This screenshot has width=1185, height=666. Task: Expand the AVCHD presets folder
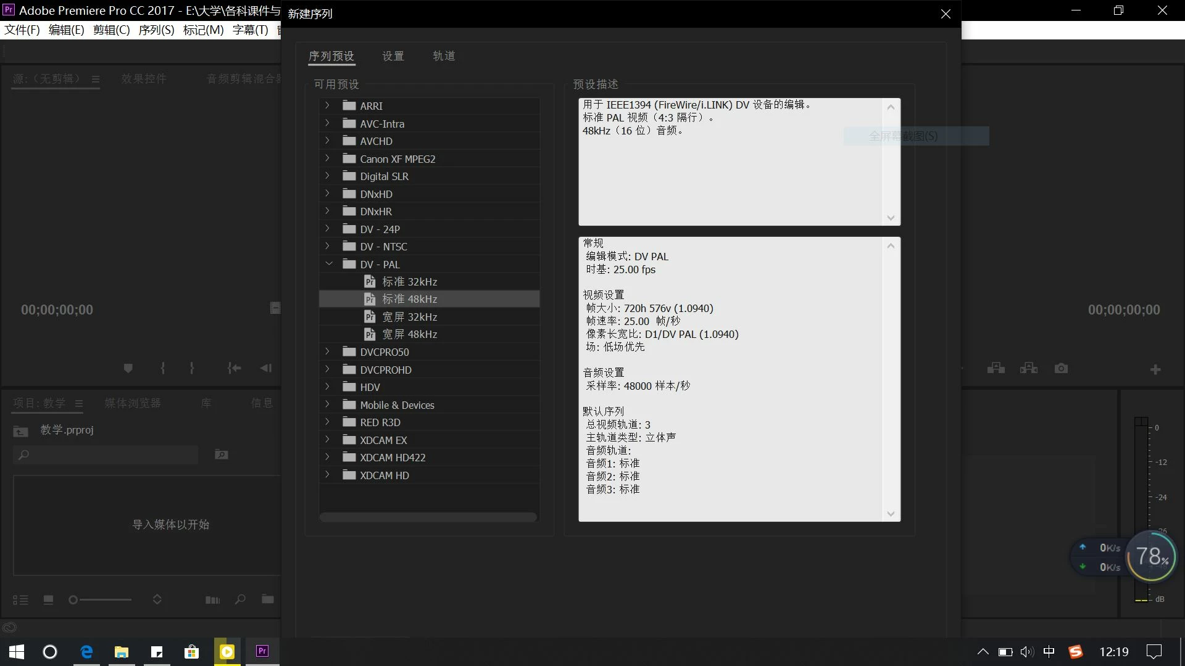328,141
